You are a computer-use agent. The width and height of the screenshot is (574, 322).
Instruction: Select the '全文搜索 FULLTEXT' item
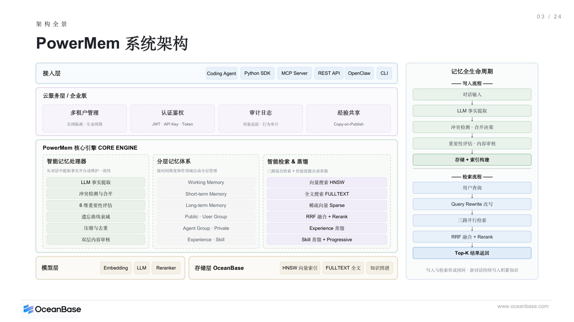click(x=327, y=194)
